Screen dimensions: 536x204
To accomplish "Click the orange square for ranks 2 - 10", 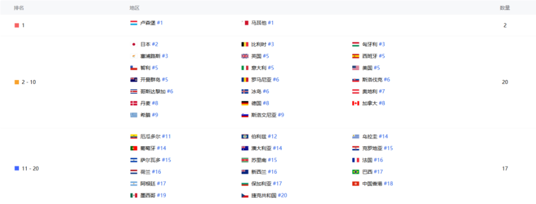I will [17, 82].
